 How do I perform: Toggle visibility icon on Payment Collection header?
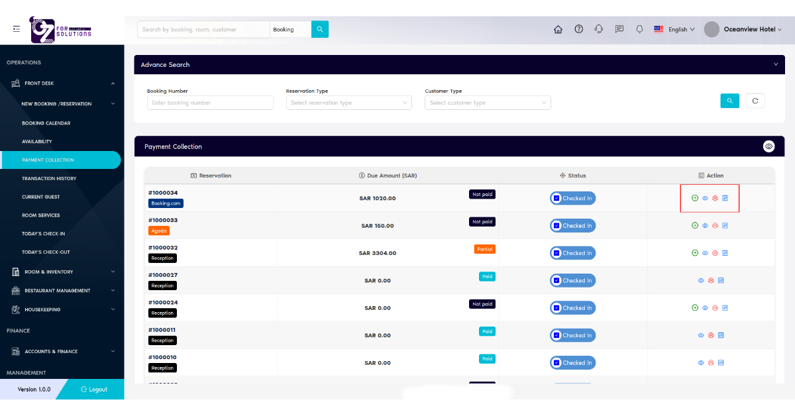tap(768, 146)
